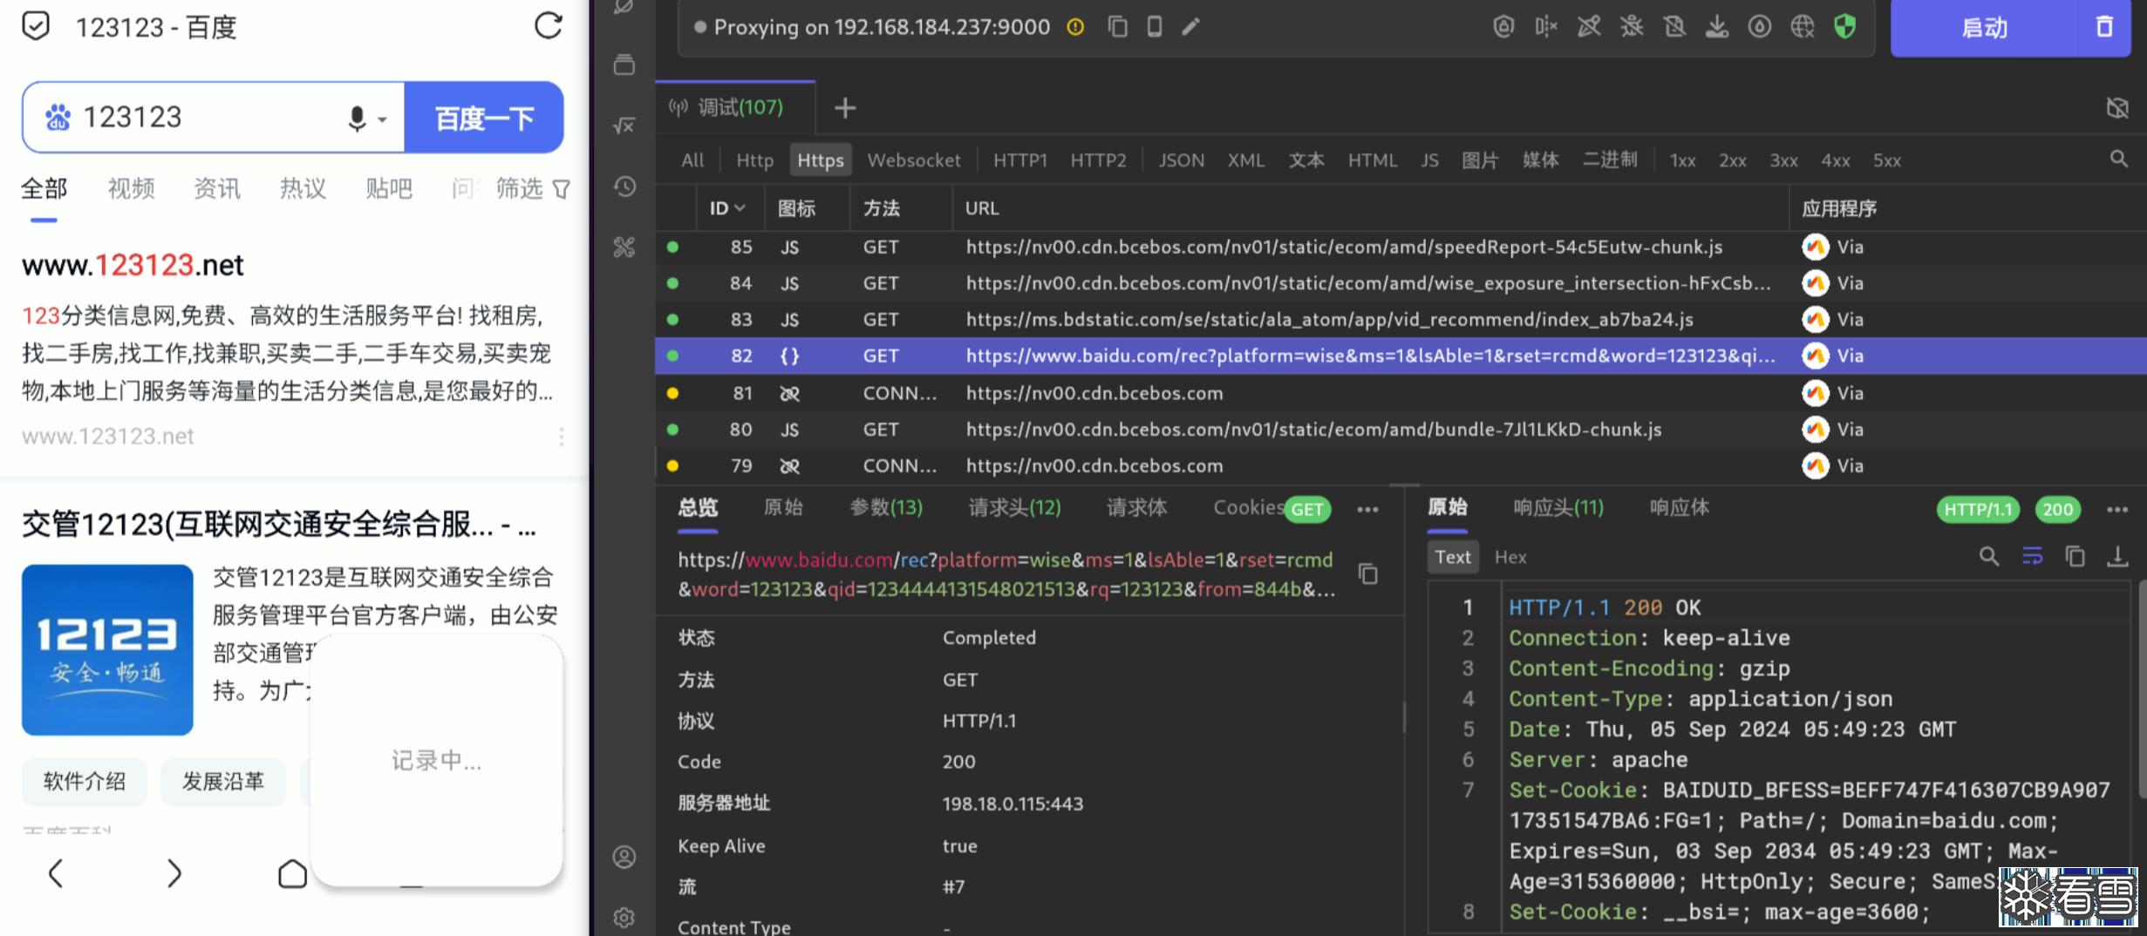Go back using the browser's left arrow
Screen dimensions: 2147x936
click(56, 873)
